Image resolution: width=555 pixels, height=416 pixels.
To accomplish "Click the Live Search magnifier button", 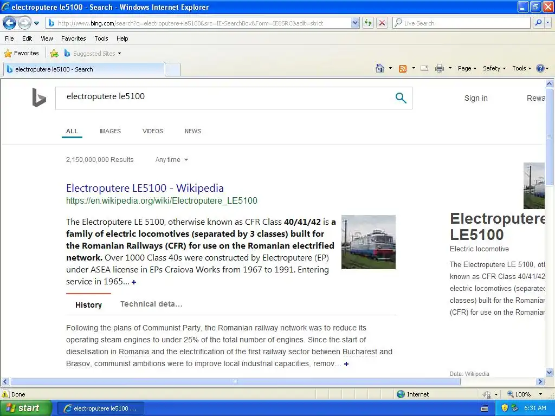I will tap(538, 23).
